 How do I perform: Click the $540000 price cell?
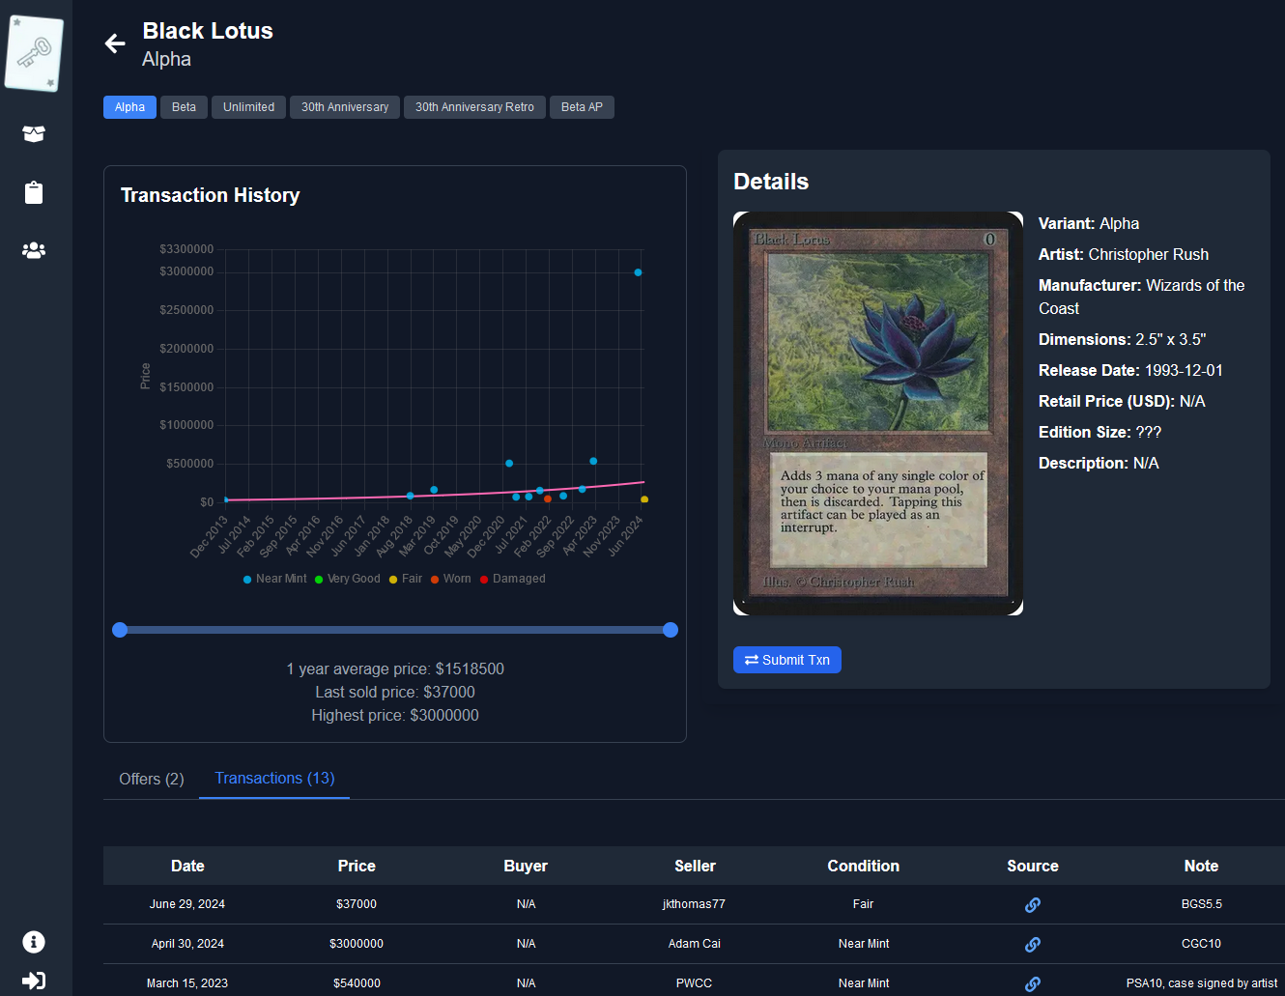[357, 983]
